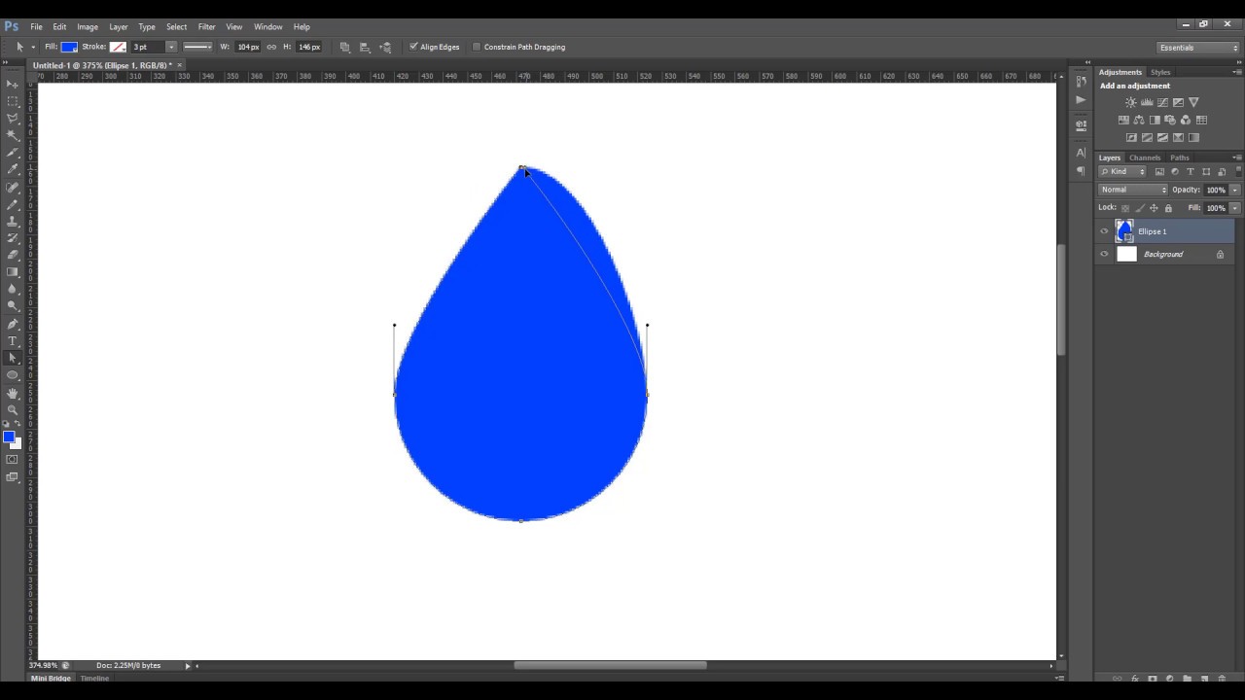Open the stroke line style dropdown
1245x700 pixels.
197,47
